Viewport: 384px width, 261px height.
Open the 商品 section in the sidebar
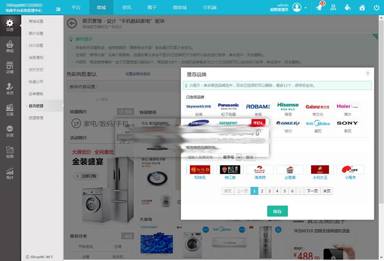[x=10, y=47]
